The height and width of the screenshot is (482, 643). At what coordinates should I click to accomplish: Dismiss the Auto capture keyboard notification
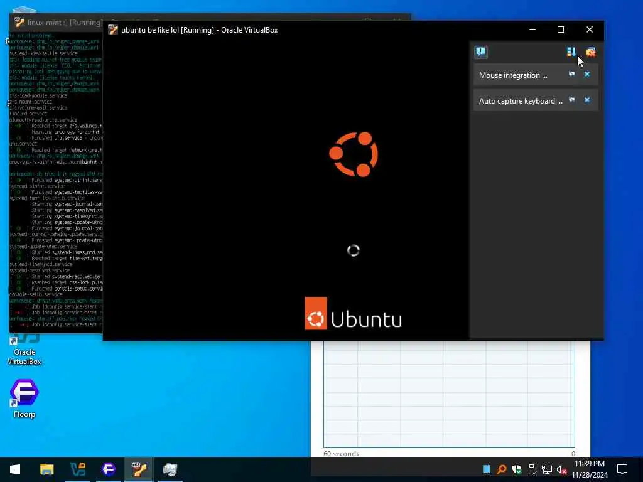(587, 100)
